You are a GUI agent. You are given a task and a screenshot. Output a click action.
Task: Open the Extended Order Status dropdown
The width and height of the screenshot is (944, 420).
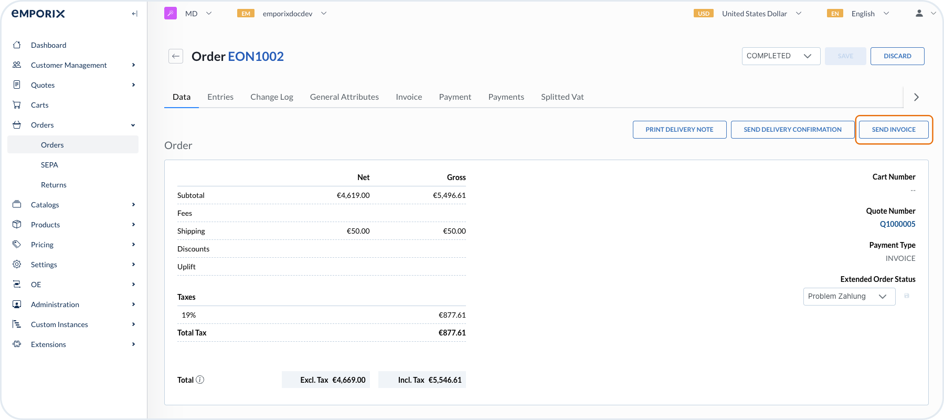848,297
